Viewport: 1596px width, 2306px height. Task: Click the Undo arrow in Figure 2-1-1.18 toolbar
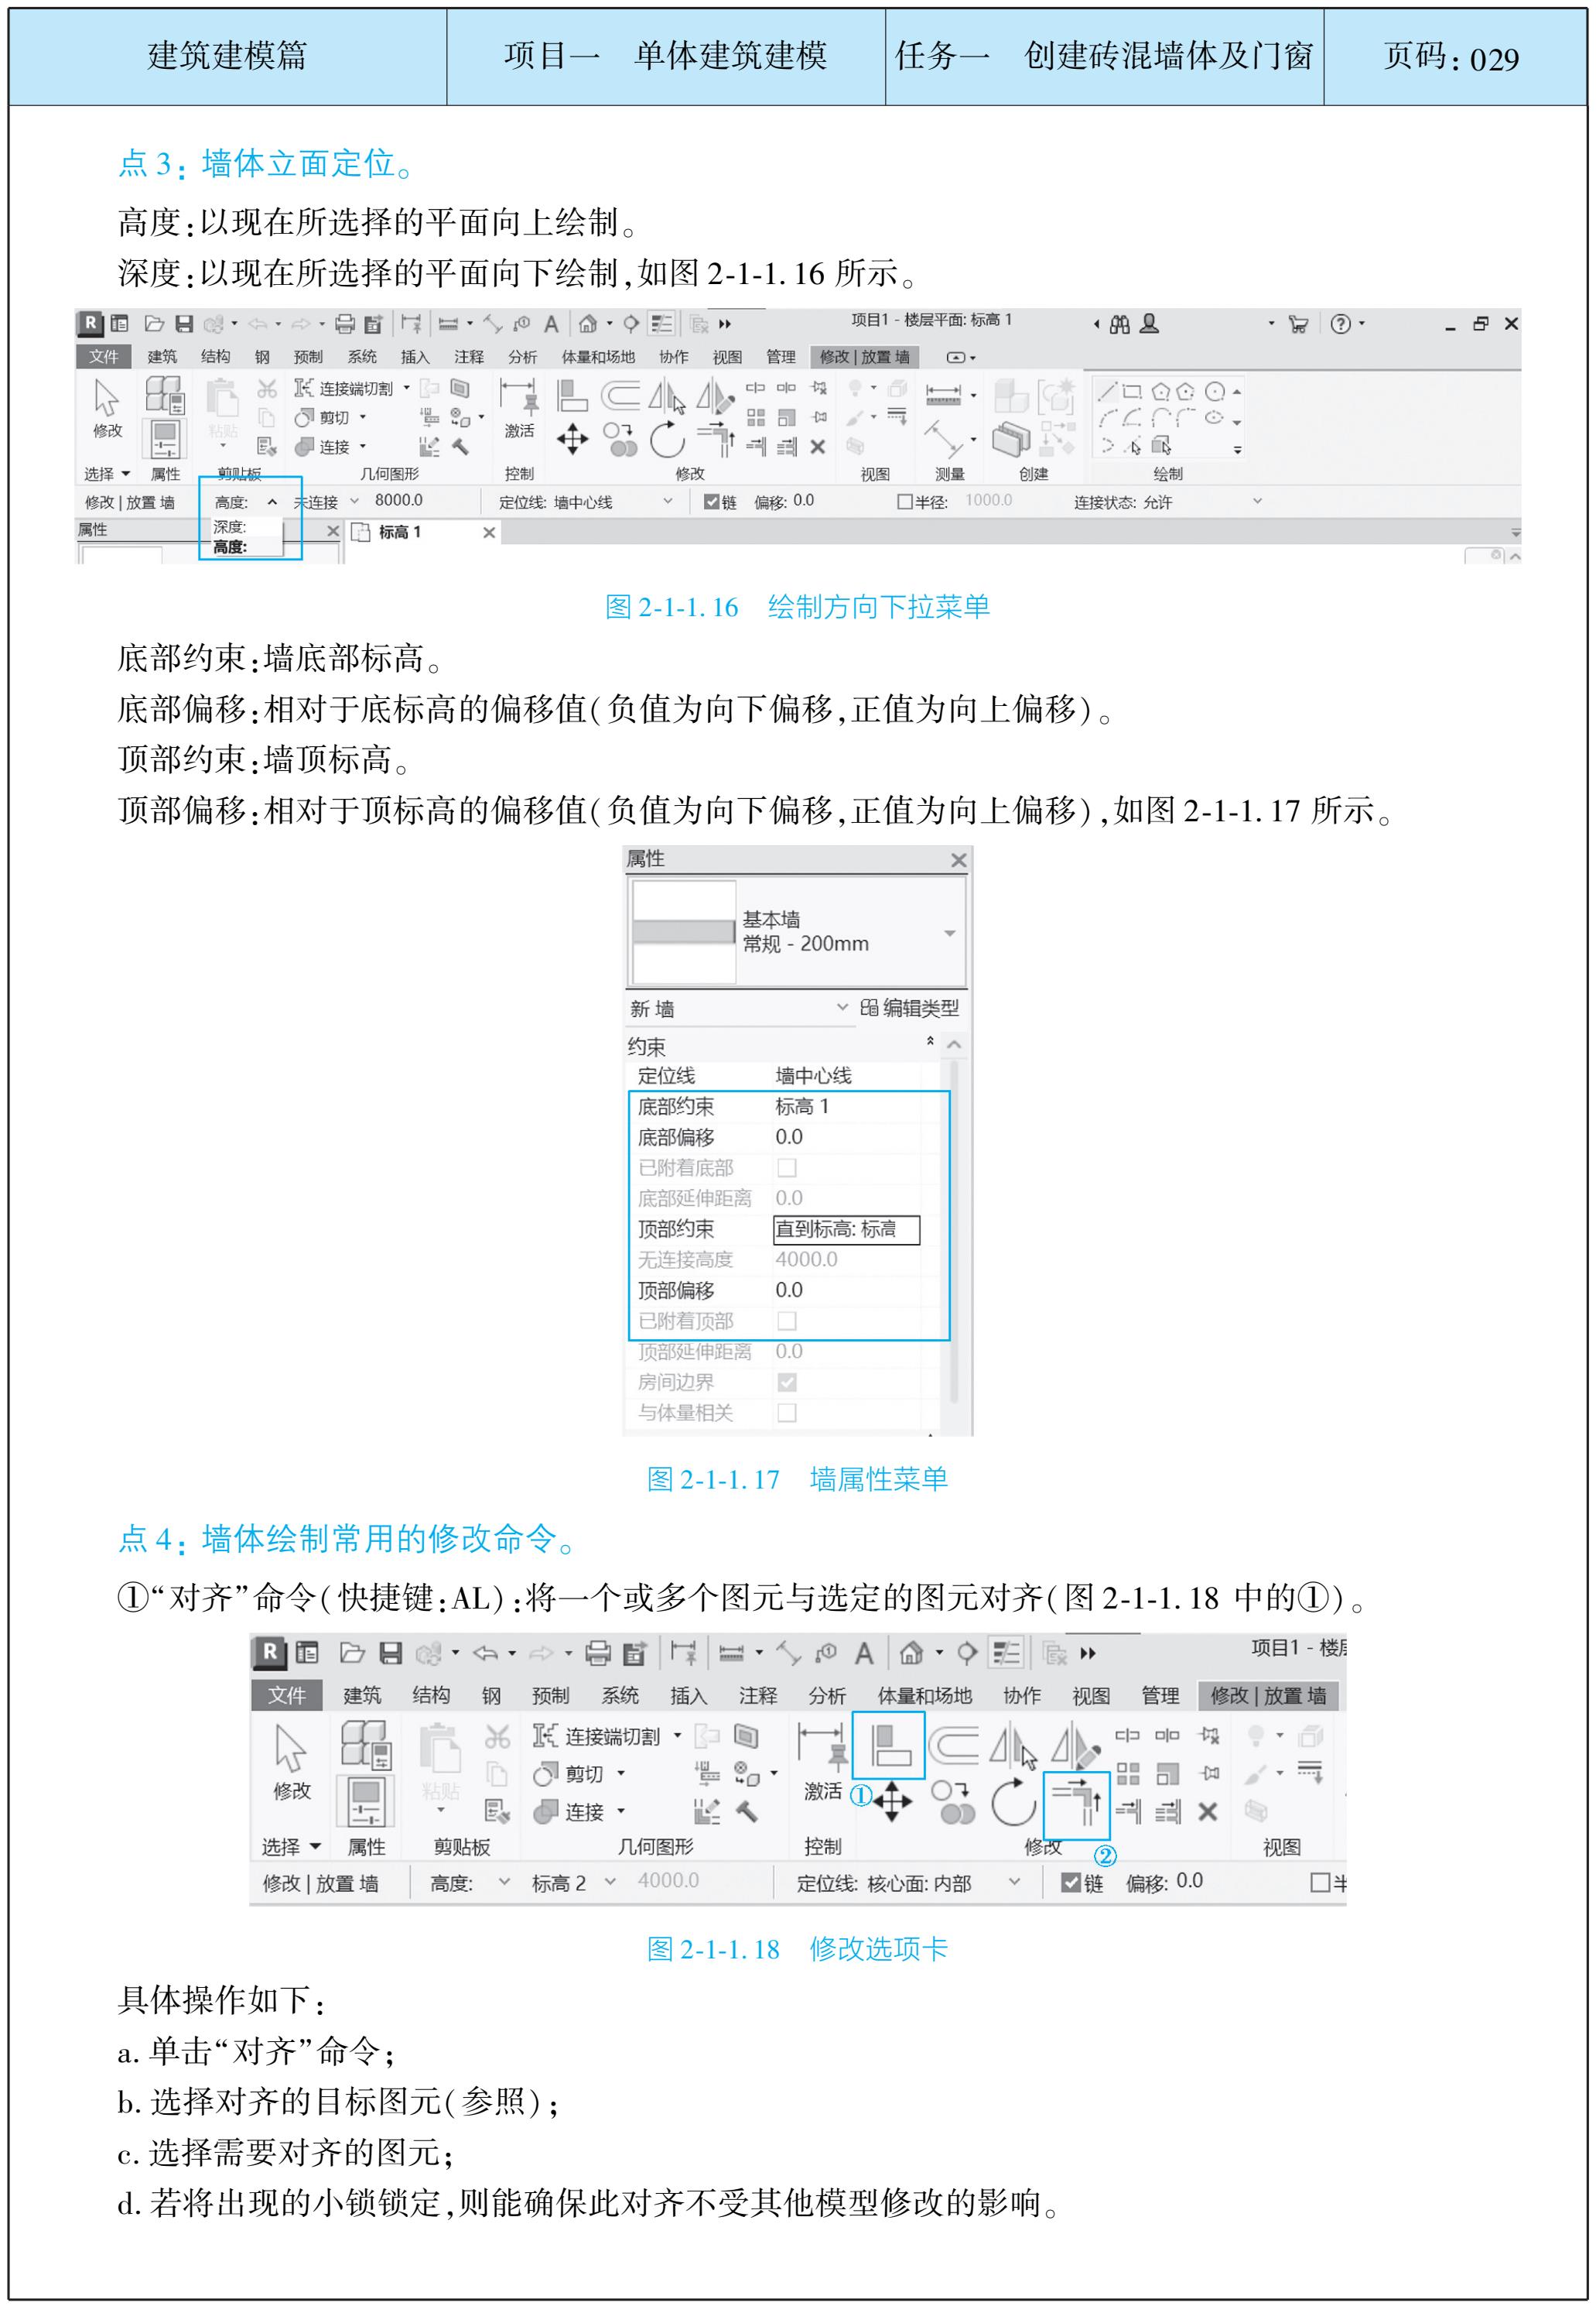point(485,1653)
